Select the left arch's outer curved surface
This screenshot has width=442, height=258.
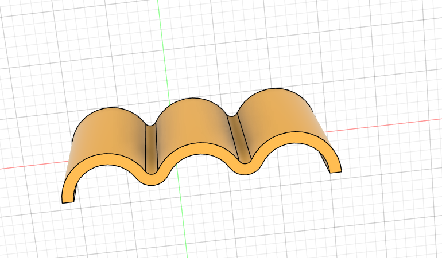tap(106, 135)
